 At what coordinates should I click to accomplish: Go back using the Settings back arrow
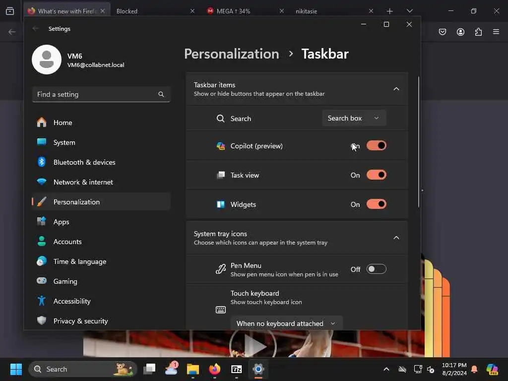35,28
